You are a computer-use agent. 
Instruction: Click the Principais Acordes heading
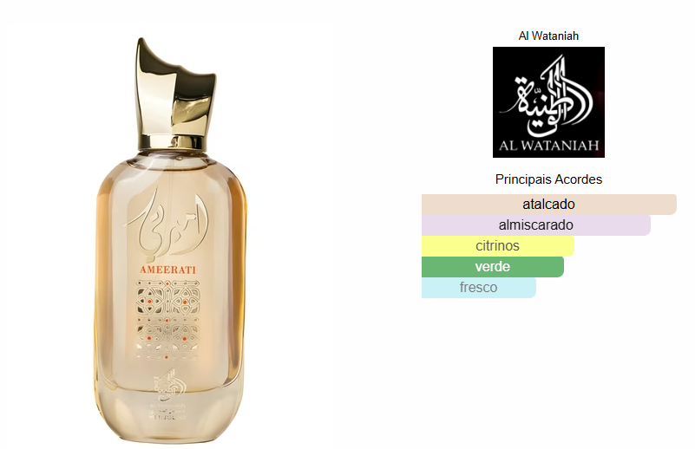tap(548, 179)
